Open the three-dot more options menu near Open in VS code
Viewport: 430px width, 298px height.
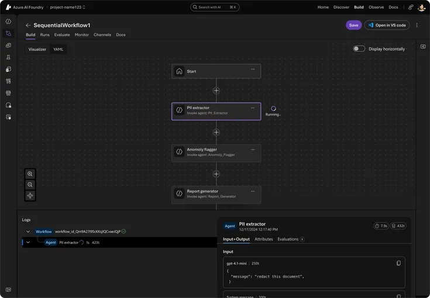417,25
